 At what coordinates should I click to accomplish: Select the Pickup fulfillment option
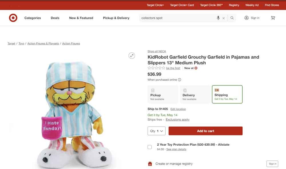pyautogui.click(x=162, y=95)
